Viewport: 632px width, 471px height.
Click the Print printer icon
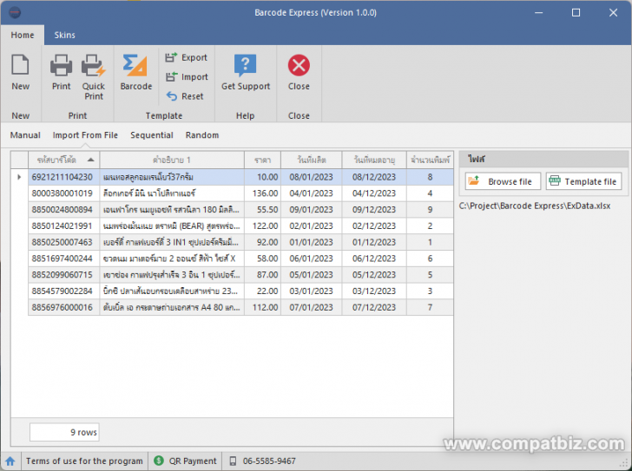point(62,65)
